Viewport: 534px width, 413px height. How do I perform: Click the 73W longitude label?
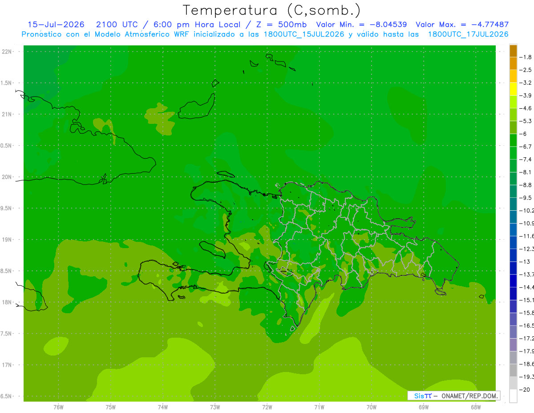[215, 407]
